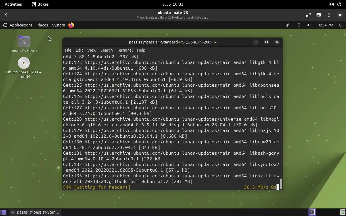Screen dimensions: 346x216
Task: Click the Get:132 libsynctex2 line
Action: [x=171, y=167]
